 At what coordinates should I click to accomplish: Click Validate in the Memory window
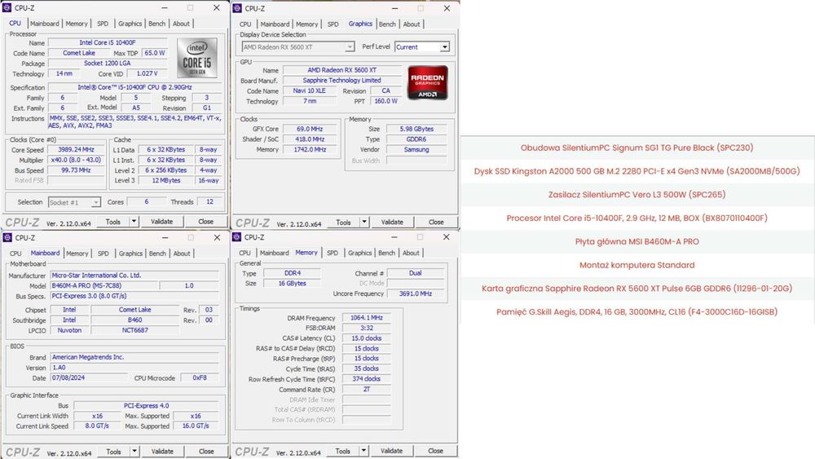(391, 451)
